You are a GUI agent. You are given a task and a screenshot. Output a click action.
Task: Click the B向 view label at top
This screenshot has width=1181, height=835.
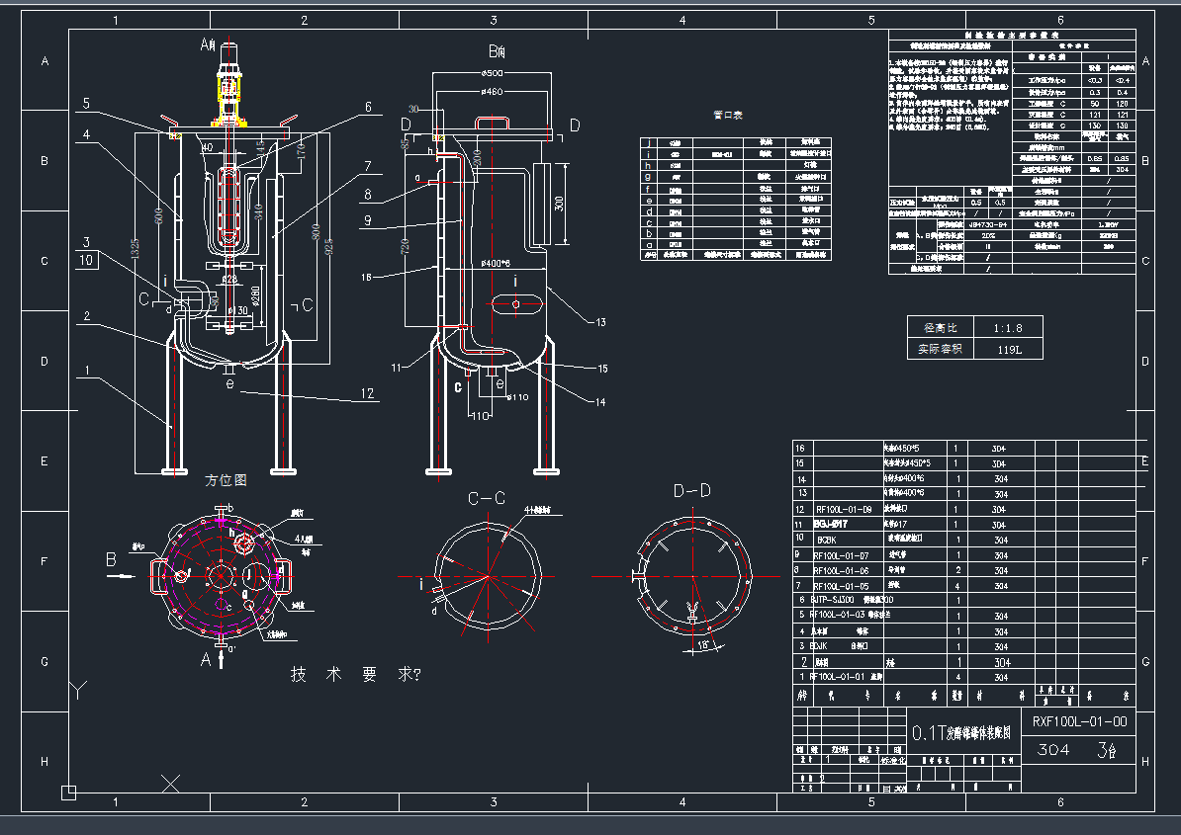497,51
